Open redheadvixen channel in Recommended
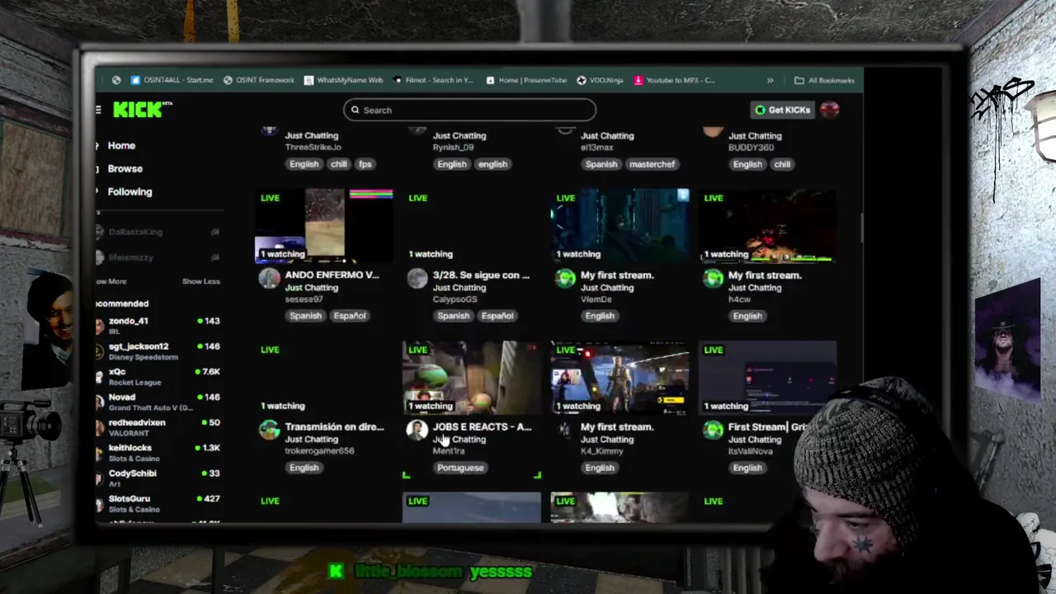 [x=157, y=427]
